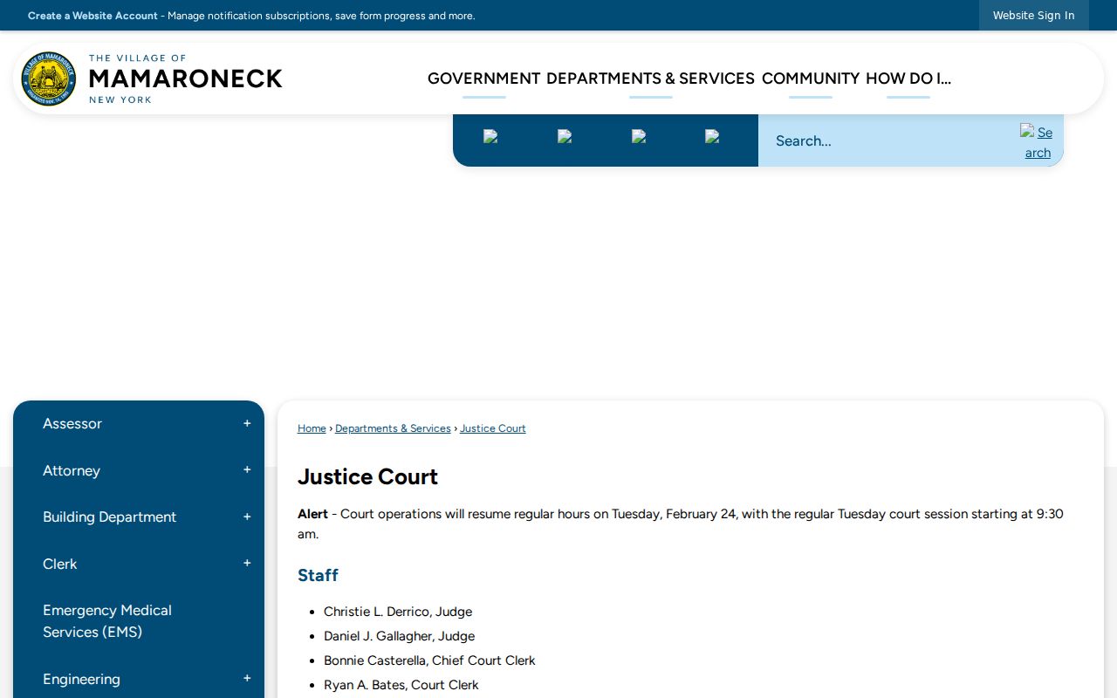Viewport: 1117px width, 698px height.
Task: Open the How Do I... menu
Action: click(x=908, y=79)
